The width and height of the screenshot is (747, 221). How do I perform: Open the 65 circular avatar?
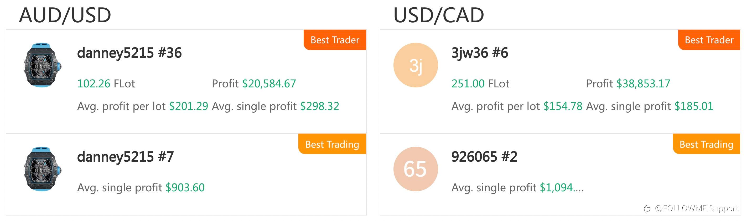pos(416,169)
